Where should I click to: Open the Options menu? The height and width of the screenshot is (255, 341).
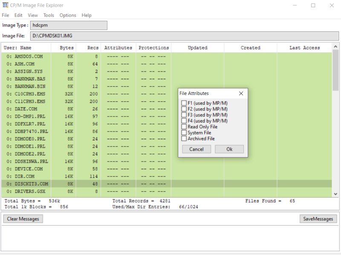(x=68, y=15)
